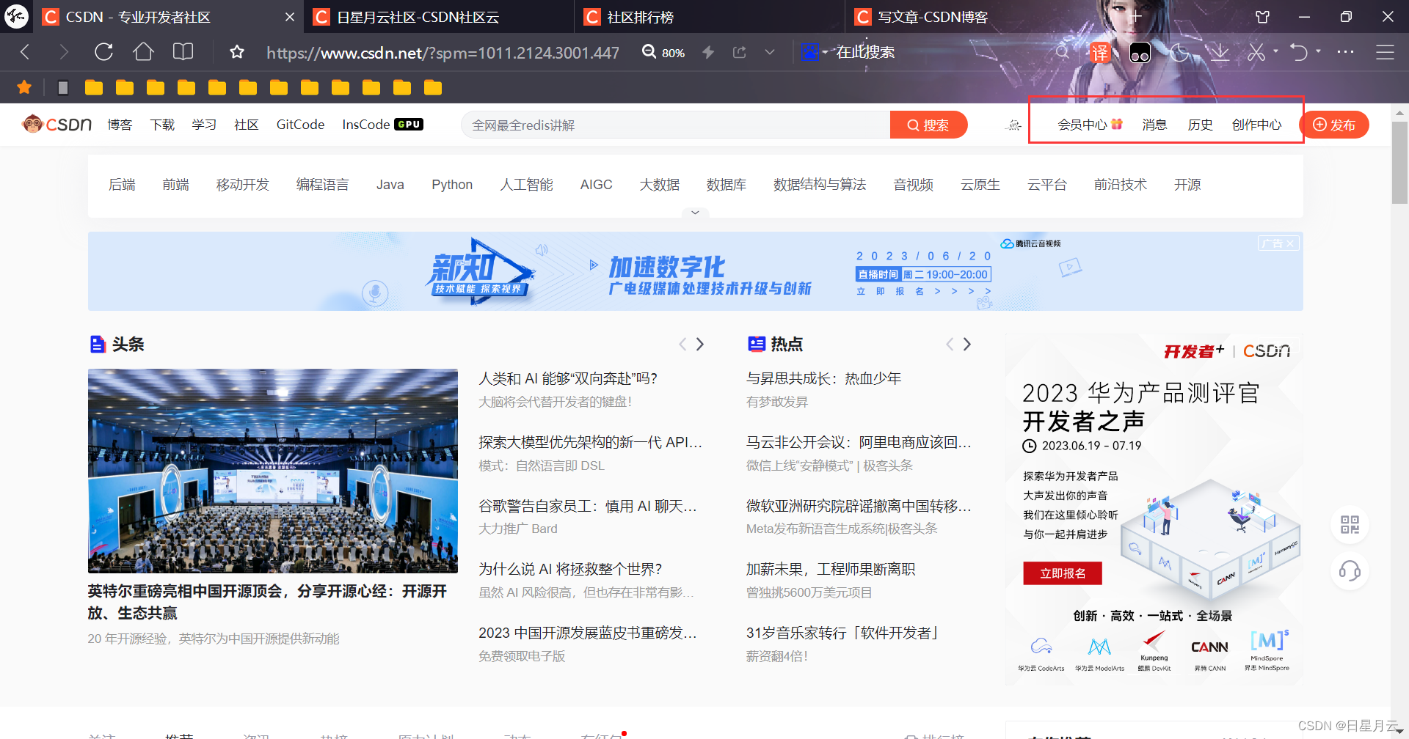This screenshot has height=739, width=1409.
Task: Expand screenshot tool dropdown arrow
Action: [1275, 51]
